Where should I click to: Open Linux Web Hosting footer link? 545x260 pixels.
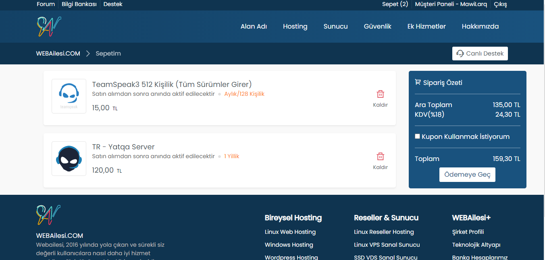coord(290,232)
